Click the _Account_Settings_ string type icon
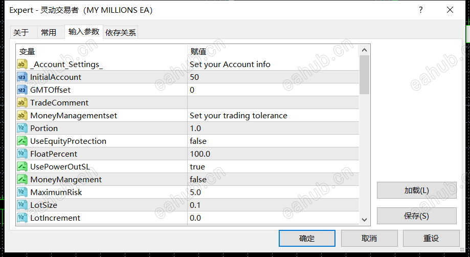The image size is (470, 257). click(22, 64)
